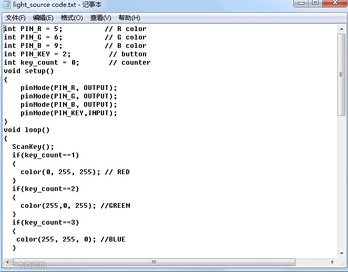Click the '// counter' comment
Screen dimensions: 348x272
[130, 63]
